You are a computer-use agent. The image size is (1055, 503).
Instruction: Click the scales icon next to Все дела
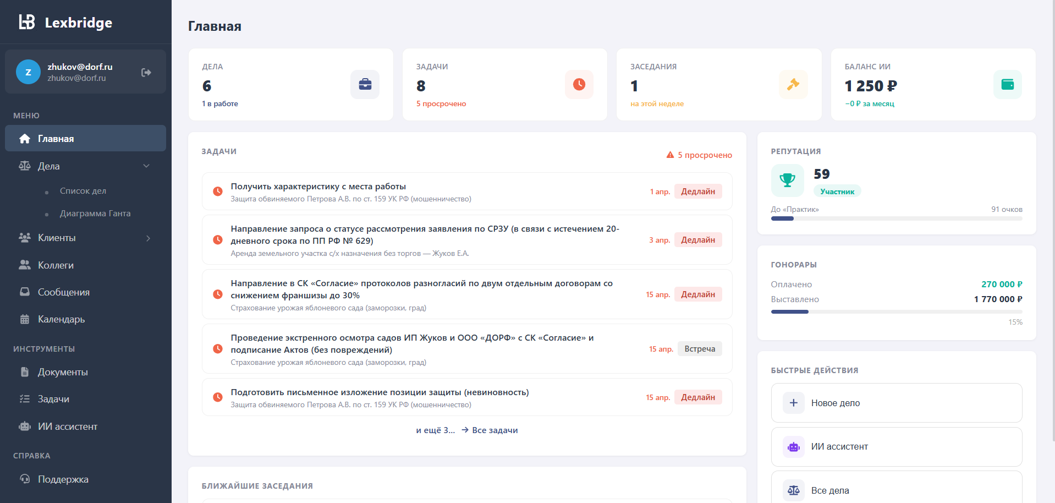(x=793, y=490)
